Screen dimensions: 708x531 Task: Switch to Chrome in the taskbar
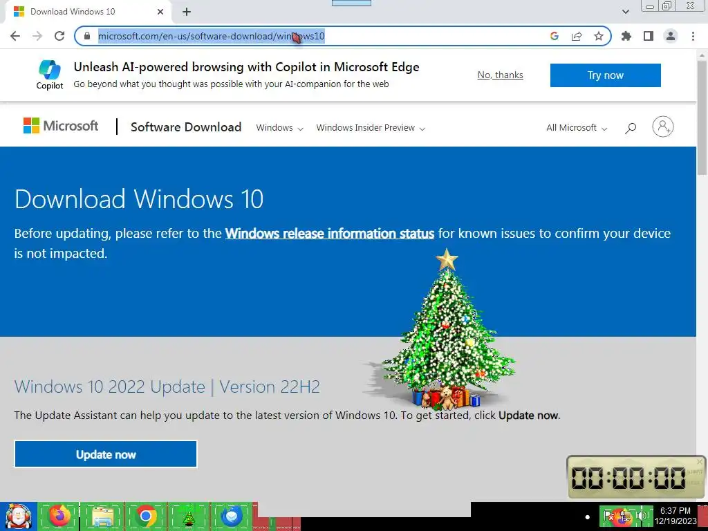(145, 516)
